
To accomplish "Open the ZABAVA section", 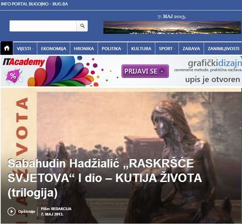I will (x=191, y=49).
